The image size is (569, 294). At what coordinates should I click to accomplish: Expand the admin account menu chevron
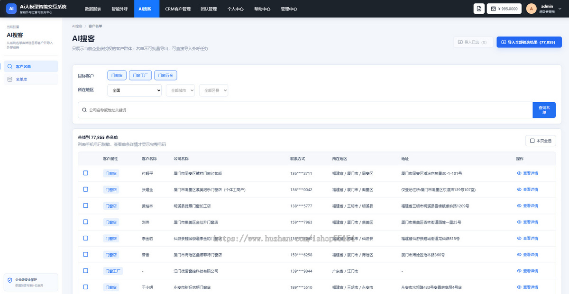pyautogui.click(x=560, y=9)
